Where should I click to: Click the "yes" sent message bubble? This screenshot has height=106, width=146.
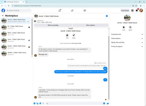coord(105,68)
